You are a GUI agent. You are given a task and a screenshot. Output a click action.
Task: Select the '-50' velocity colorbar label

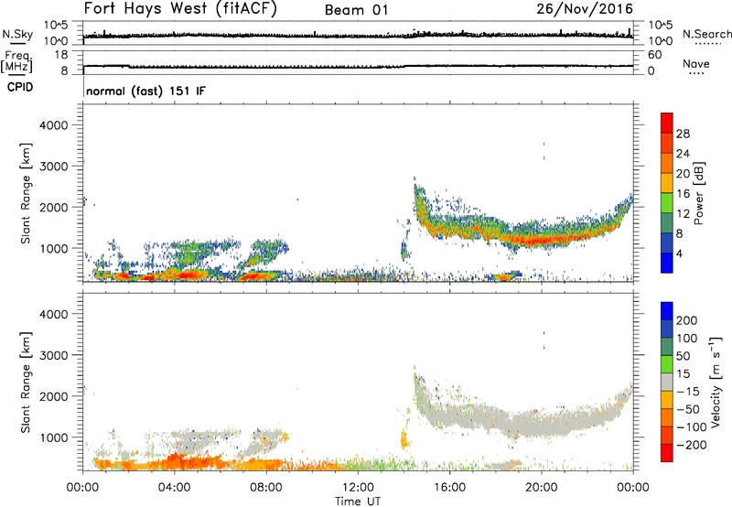point(688,409)
